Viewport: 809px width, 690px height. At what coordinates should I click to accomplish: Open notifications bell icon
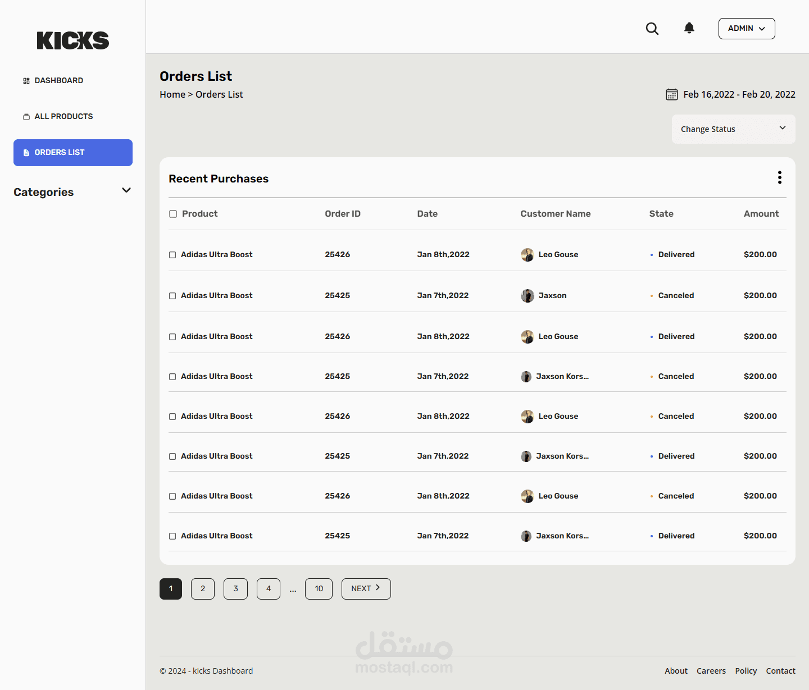pyautogui.click(x=689, y=28)
